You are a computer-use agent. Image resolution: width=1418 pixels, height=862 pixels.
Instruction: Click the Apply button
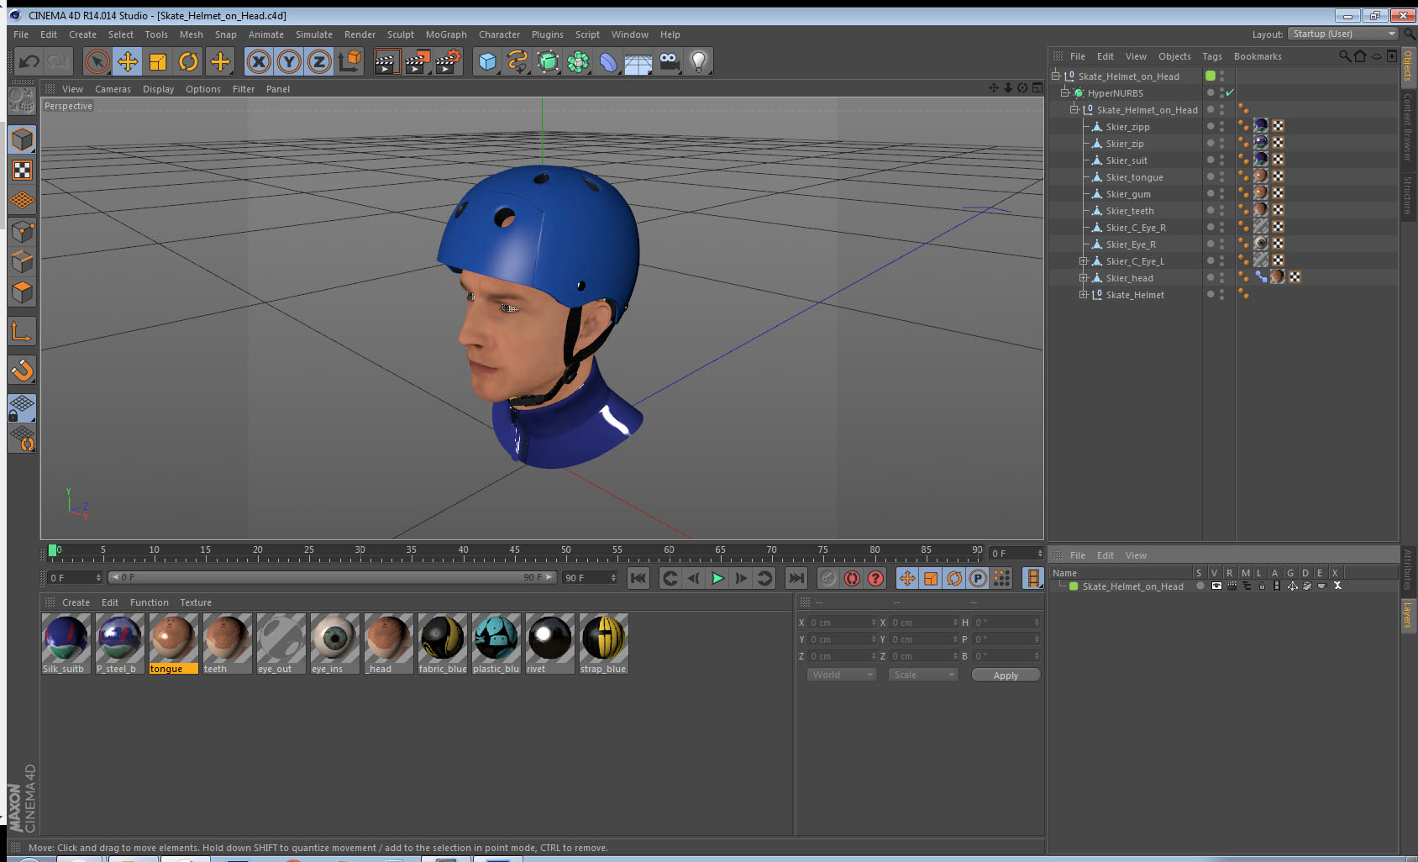point(1006,675)
